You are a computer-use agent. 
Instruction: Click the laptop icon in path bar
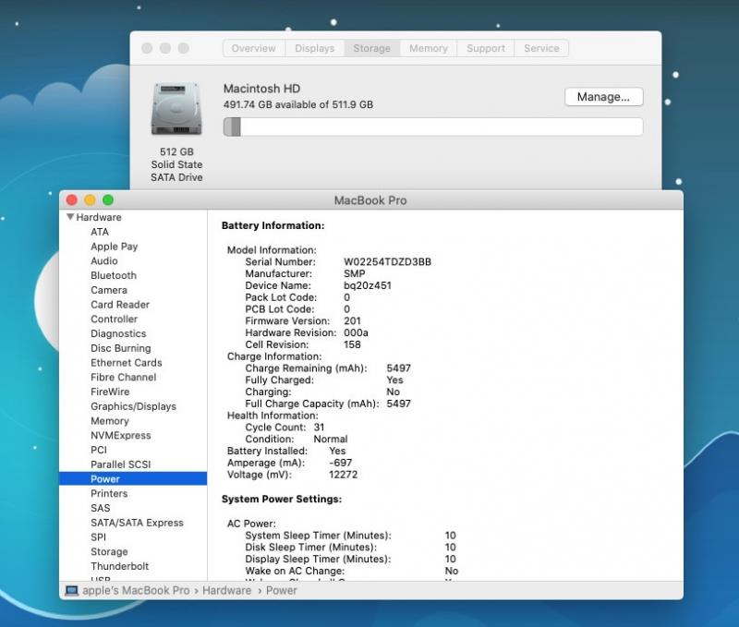72,590
